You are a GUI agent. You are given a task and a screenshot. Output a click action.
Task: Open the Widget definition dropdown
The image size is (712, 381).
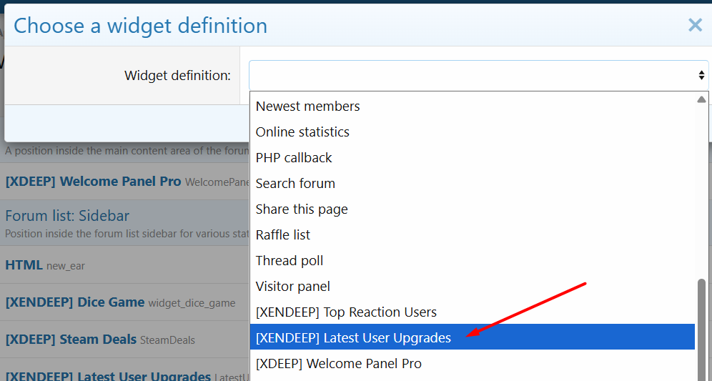tap(478, 75)
